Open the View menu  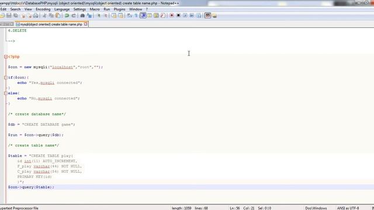pos(28,9)
